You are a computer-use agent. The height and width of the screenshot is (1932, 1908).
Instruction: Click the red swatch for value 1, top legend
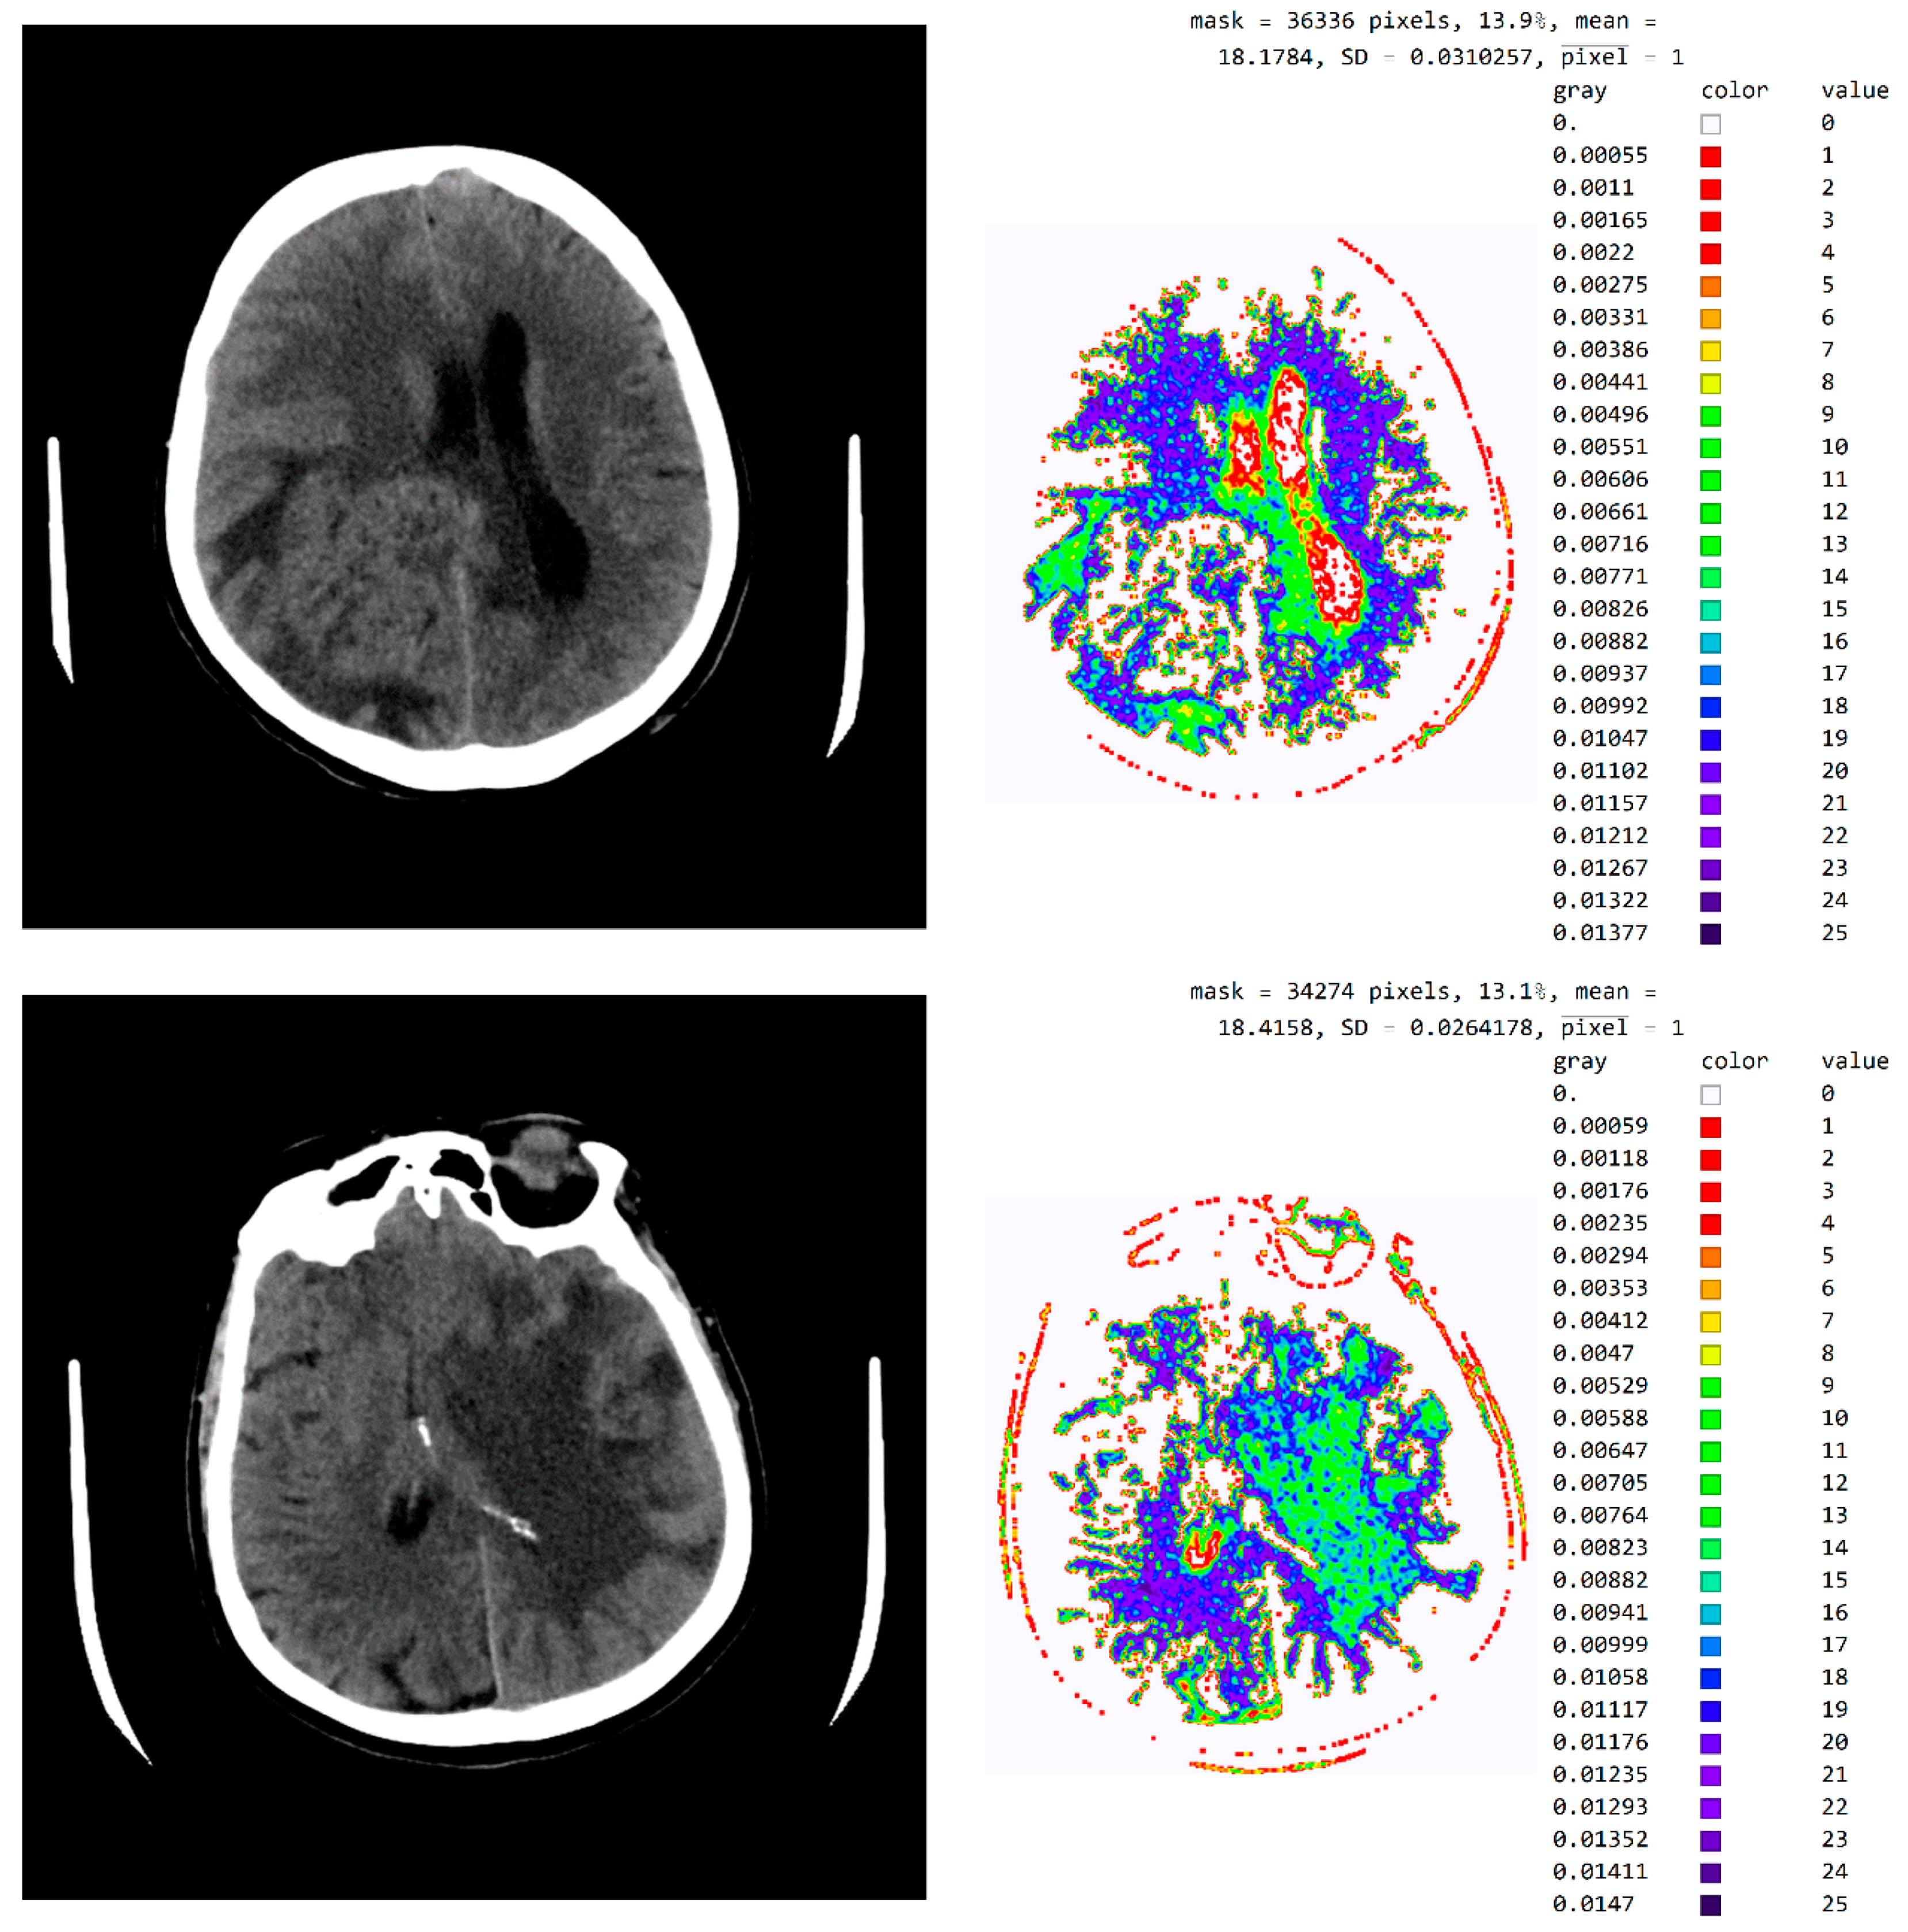[1710, 156]
